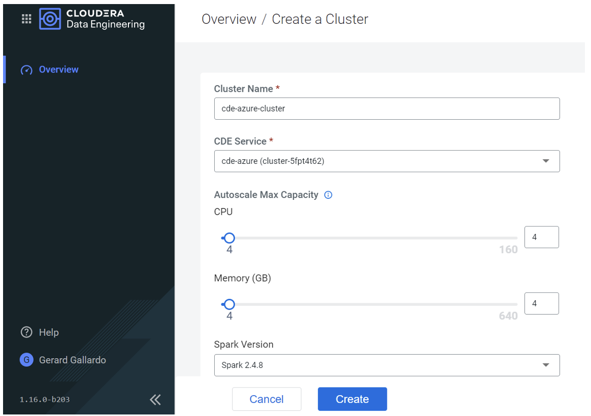
Task: Click the CPU label
Action: coord(223,212)
